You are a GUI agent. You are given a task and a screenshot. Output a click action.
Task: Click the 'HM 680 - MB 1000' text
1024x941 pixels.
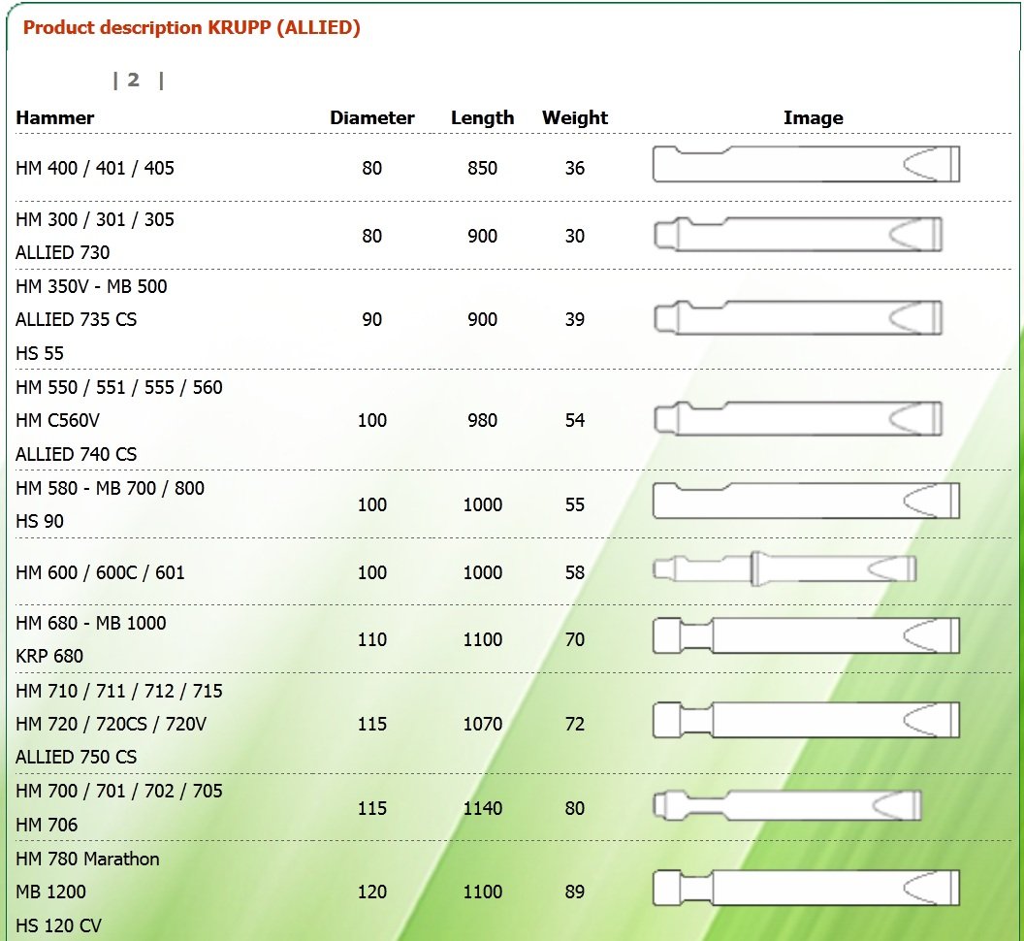pyautogui.click(x=91, y=623)
